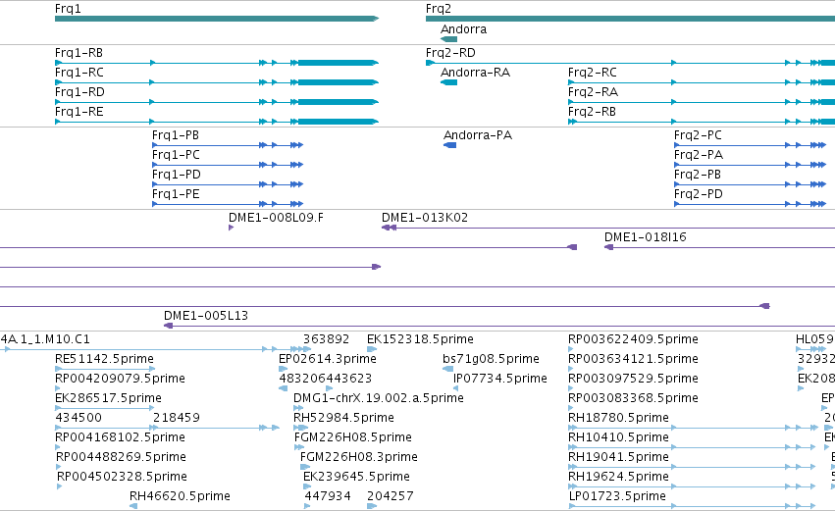Select the EK286517.5prime EST label

108,398
